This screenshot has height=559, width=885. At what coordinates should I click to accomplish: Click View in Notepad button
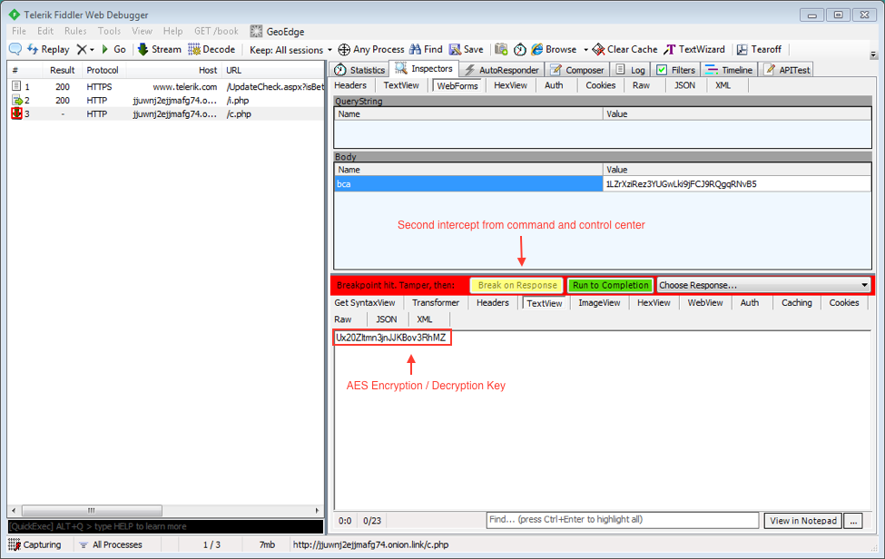[803, 521]
